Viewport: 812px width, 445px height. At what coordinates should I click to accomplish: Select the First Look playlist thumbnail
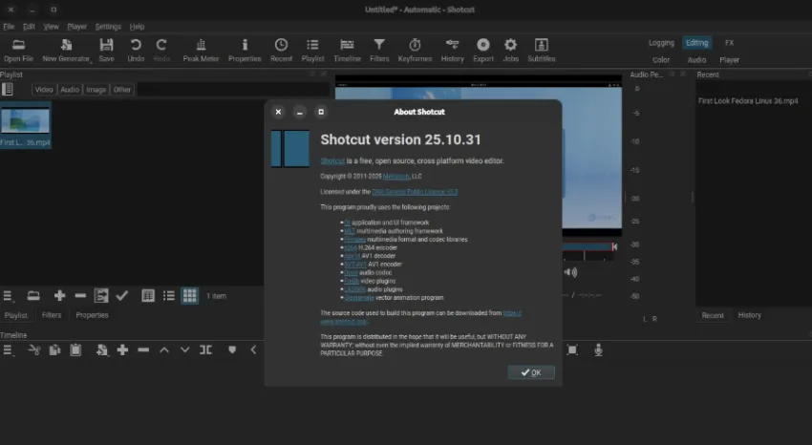tap(26, 126)
